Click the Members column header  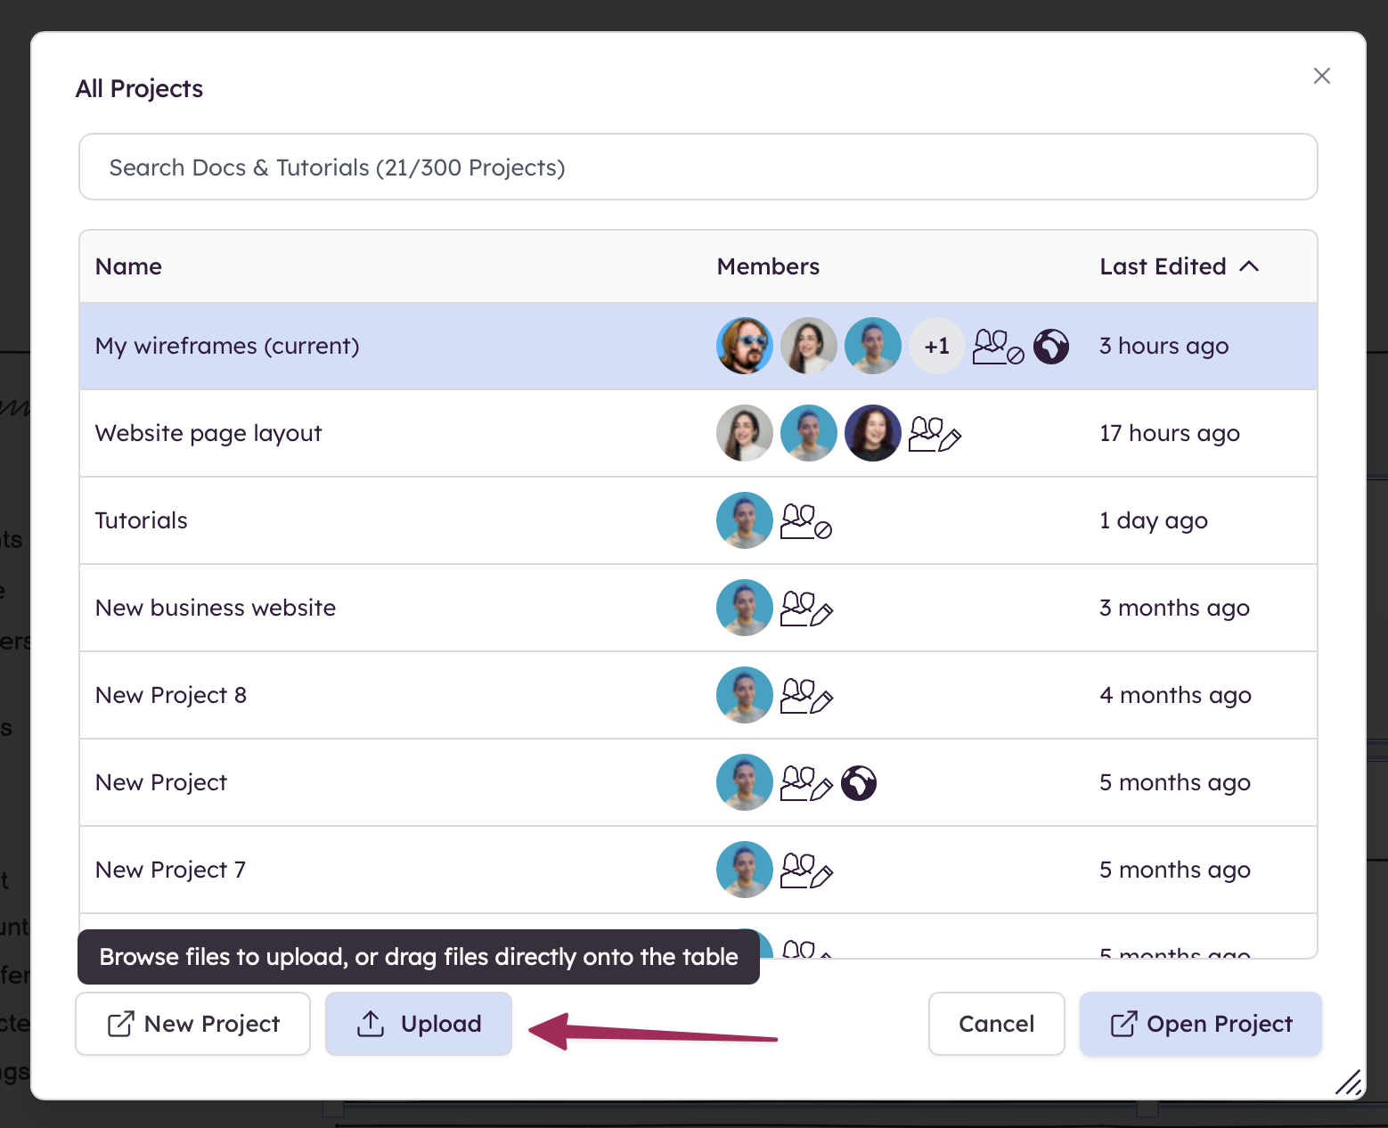click(767, 266)
